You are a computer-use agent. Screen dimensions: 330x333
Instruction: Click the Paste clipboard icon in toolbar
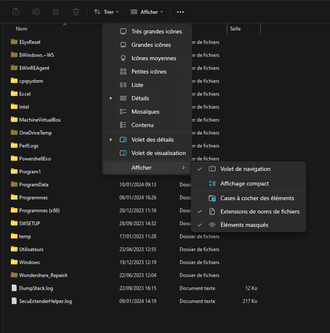16,12
